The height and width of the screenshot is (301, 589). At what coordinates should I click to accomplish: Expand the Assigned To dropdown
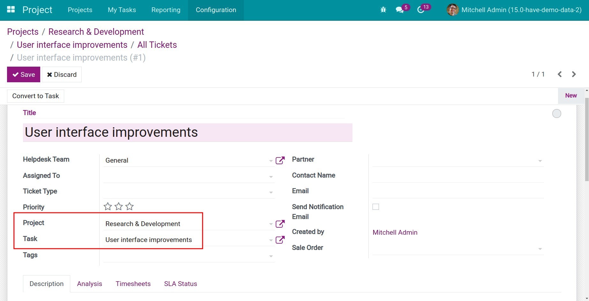coord(271,177)
